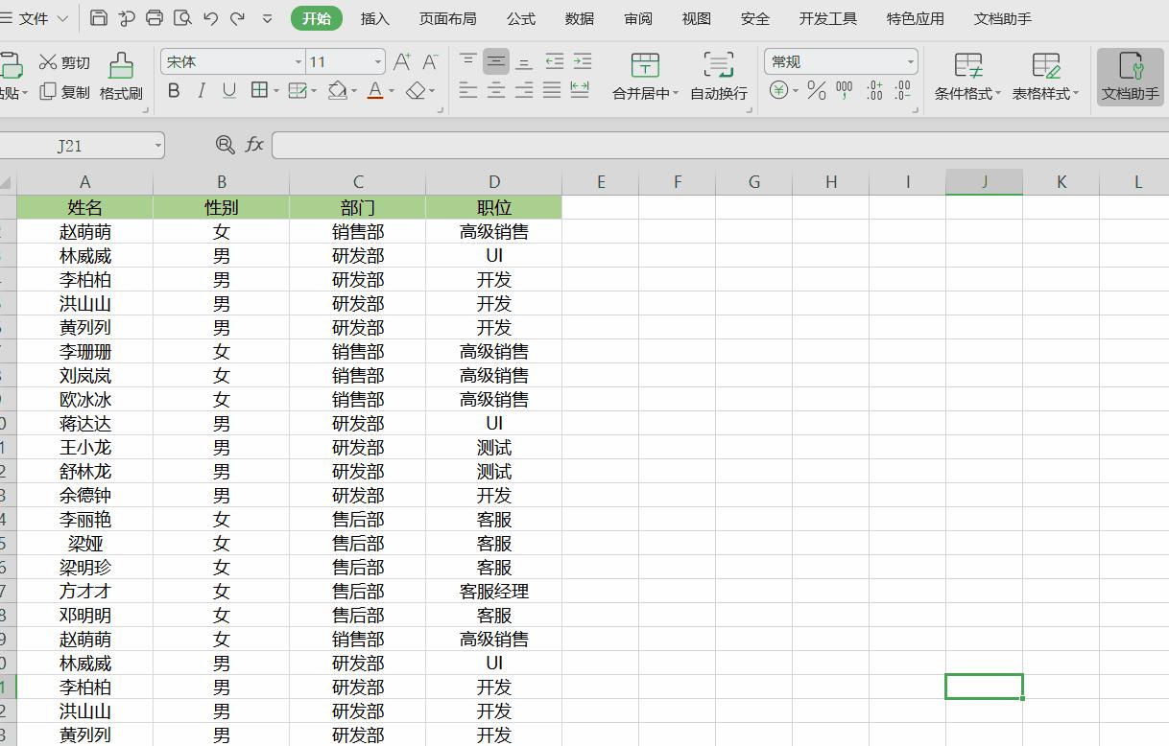
Task: Align text right horizontally
Action: pyautogui.click(x=524, y=90)
